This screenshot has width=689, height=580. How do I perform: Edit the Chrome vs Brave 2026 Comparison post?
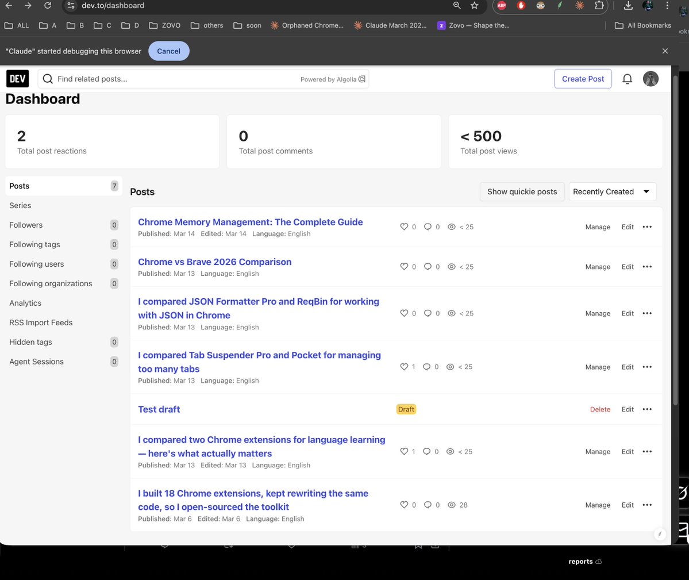[x=628, y=267]
